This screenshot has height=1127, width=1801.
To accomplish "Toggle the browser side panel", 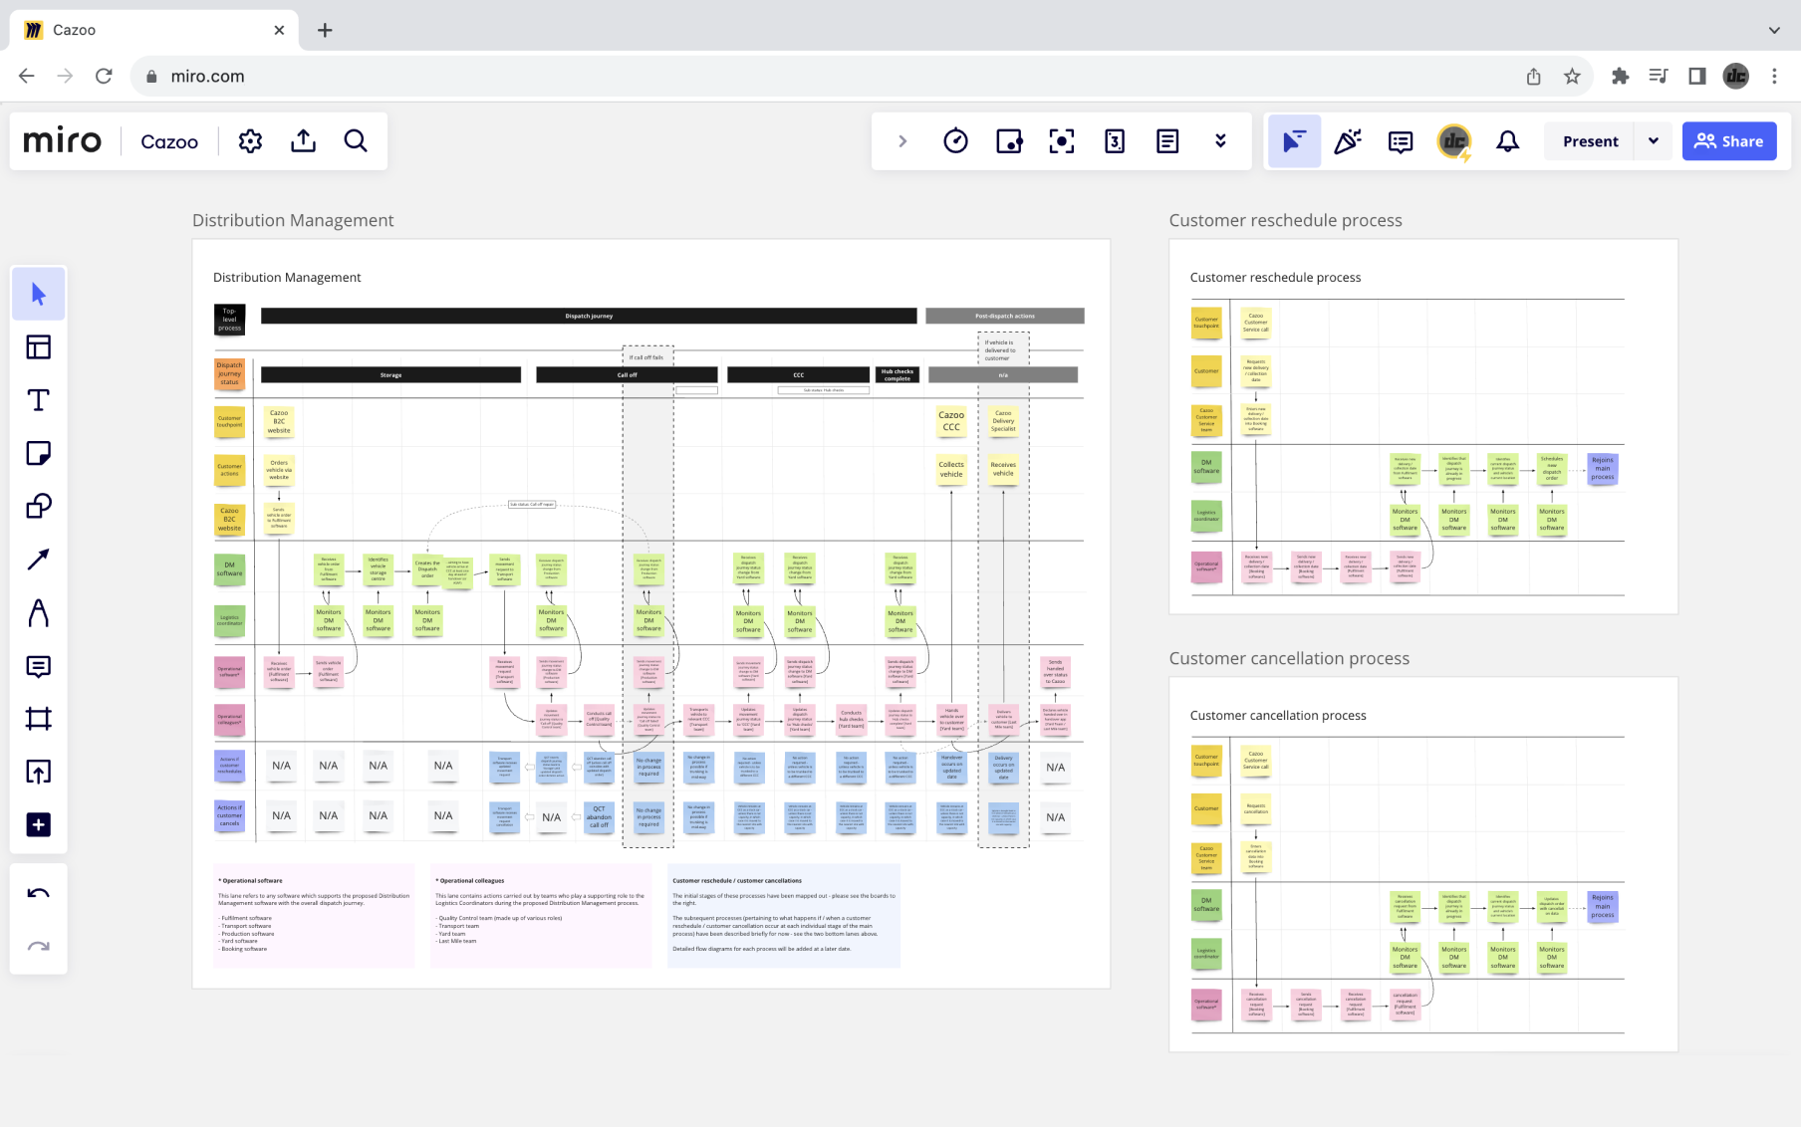I will [x=1696, y=77].
